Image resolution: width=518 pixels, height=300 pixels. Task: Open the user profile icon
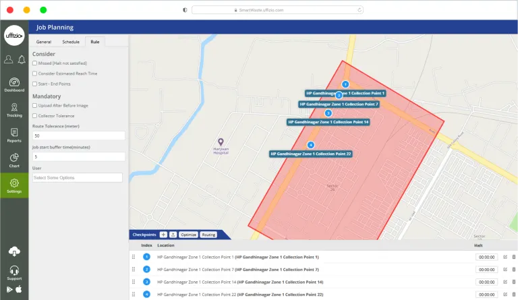pyautogui.click(x=8, y=59)
